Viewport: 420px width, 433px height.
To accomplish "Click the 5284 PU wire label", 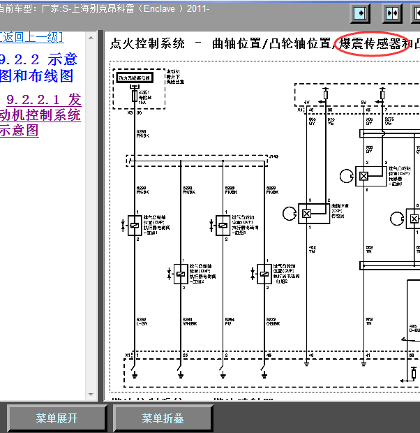I will pos(230,321).
